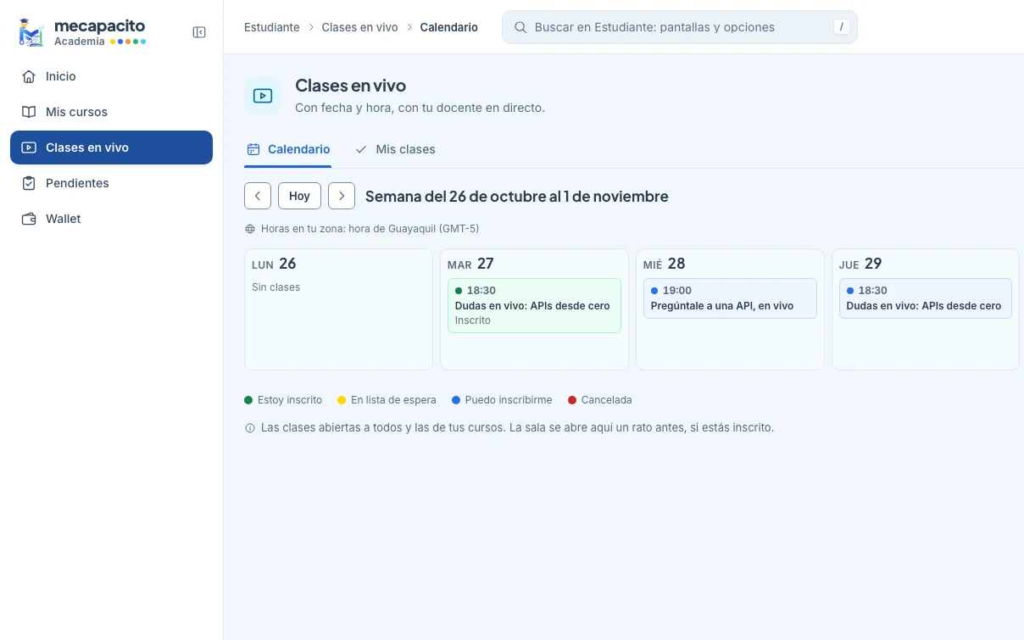This screenshot has width=1024, height=640.
Task: Click the Las clases abiertas a todos note
Action: point(517,428)
